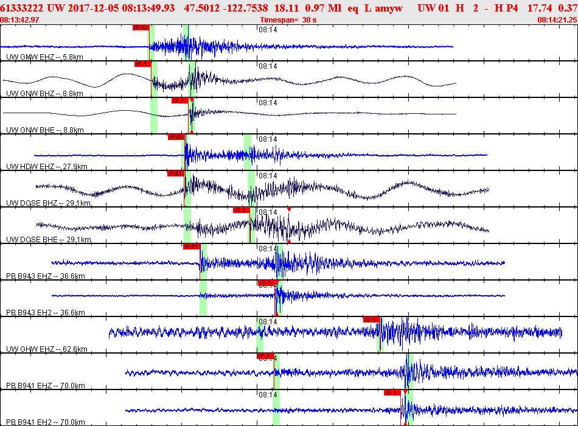Click the "Timespan= 38 s" label
Image resolution: width=578 pixels, height=426 pixels.
coord(288,20)
